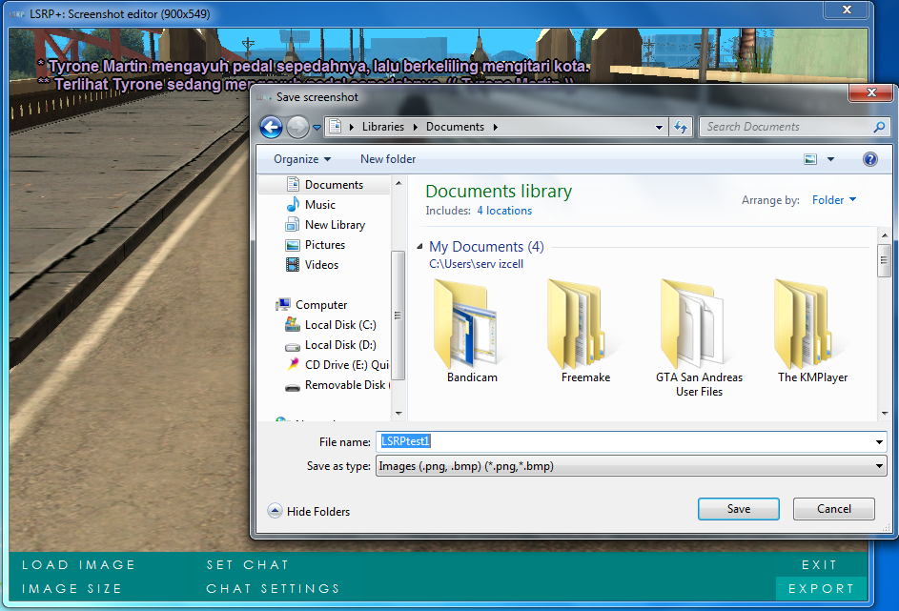Select the Freemake folder

point(585,330)
